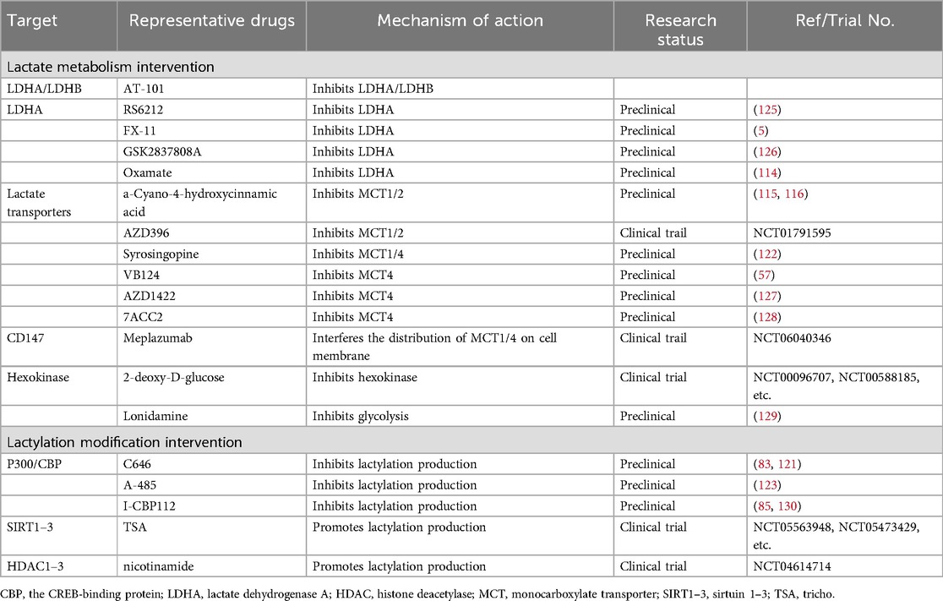The height and width of the screenshot is (601, 943).
Task: Click reference 130 for I-CBP112
Action: (x=788, y=506)
